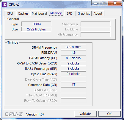Open the Caches tab

coord(23,13)
